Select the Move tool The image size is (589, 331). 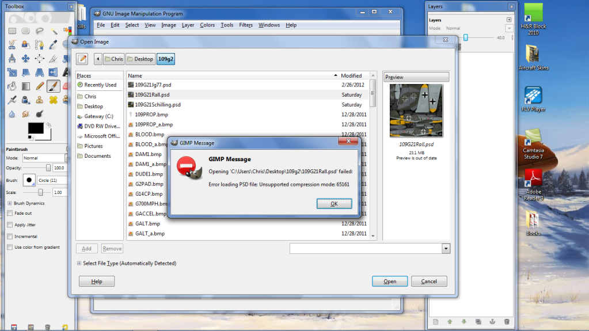point(25,59)
